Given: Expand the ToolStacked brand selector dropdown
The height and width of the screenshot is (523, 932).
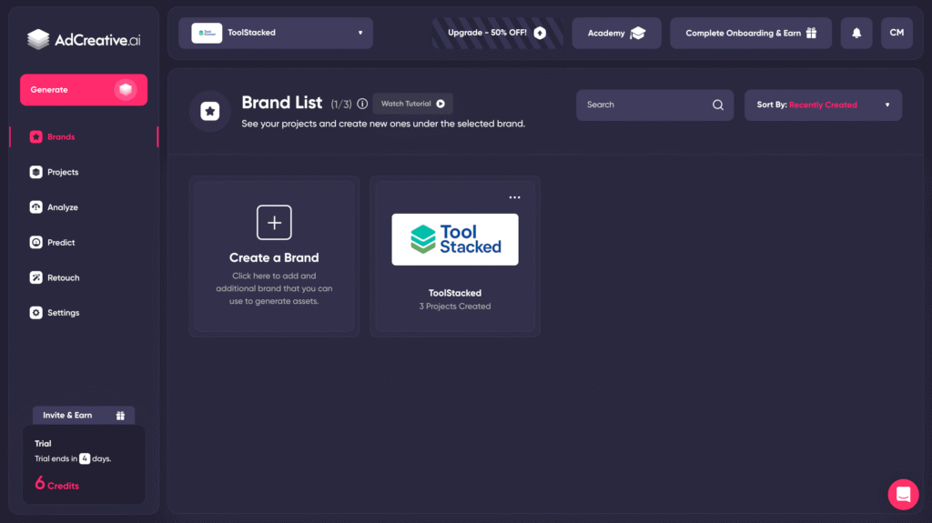Looking at the screenshot, I should coord(276,33).
